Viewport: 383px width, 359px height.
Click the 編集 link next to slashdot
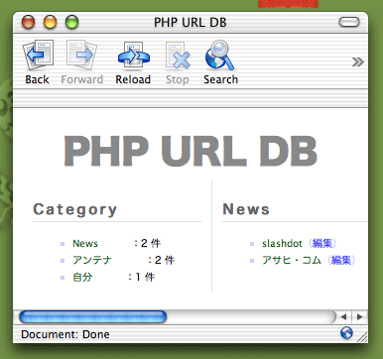coord(322,243)
